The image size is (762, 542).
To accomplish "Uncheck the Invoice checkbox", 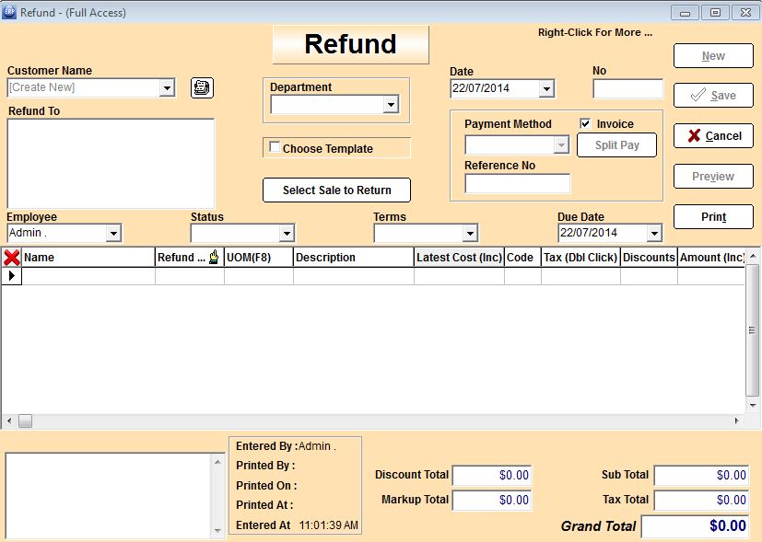I will pyautogui.click(x=585, y=123).
